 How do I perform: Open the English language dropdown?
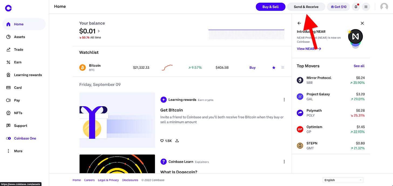pyautogui.click(x=343, y=180)
